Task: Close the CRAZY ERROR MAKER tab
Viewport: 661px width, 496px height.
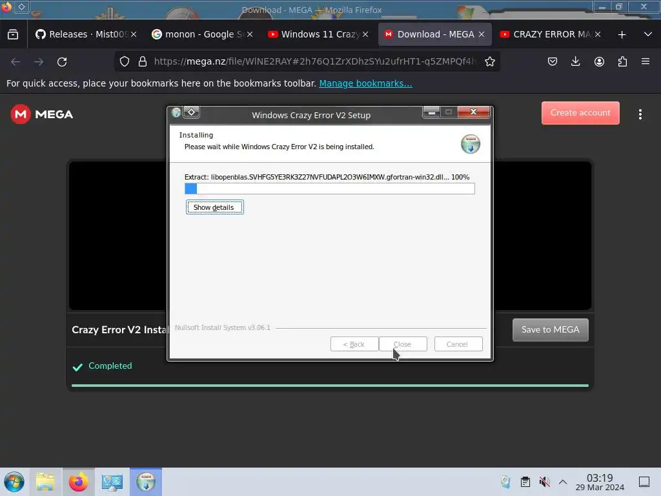Action: pyautogui.click(x=598, y=34)
